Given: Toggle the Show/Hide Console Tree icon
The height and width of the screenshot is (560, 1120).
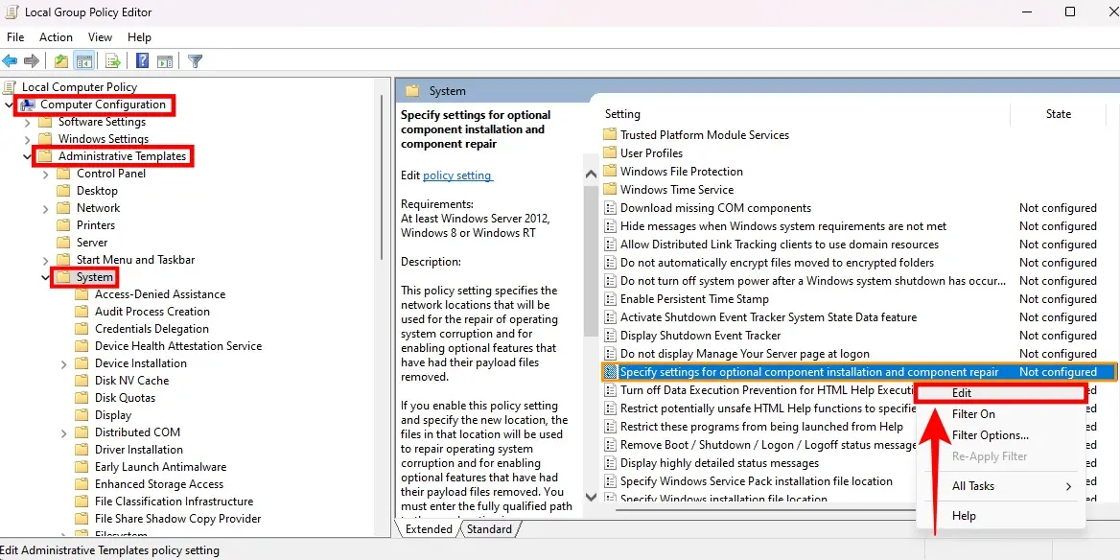Looking at the screenshot, I should [84, 60].
